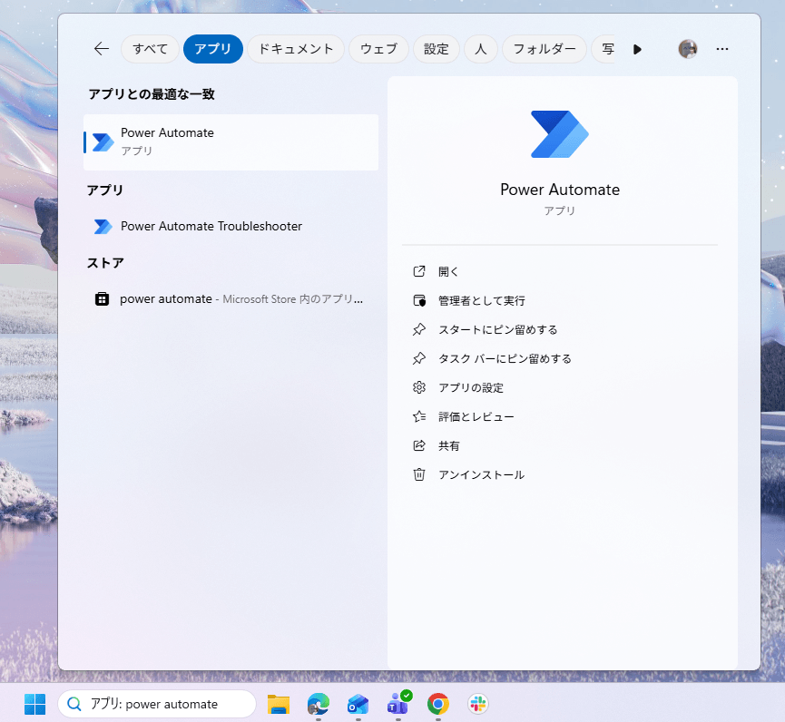Image resolution: width=785 pixels, height=722 pixels.
Task: Click the Microsoft Store bag icon
Action: (103, 298)
